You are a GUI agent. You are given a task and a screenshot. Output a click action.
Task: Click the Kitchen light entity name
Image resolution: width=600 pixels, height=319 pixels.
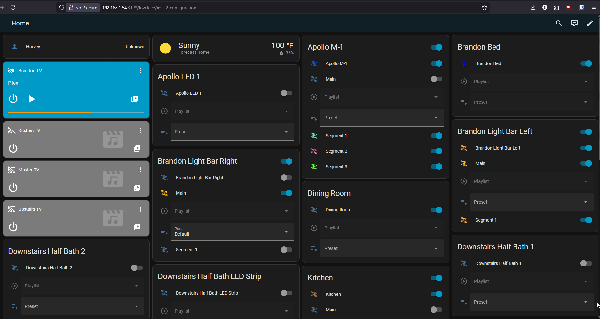click(x=333, y=294)
